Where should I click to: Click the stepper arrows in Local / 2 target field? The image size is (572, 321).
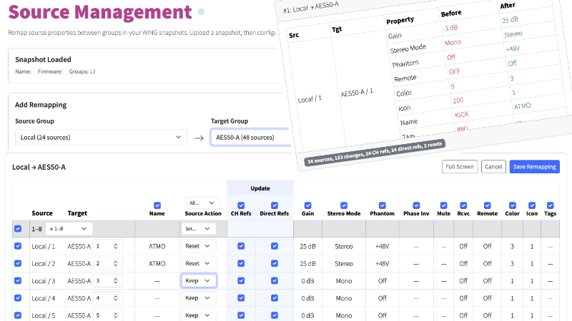pyautogui.click(x=116, y=263)
